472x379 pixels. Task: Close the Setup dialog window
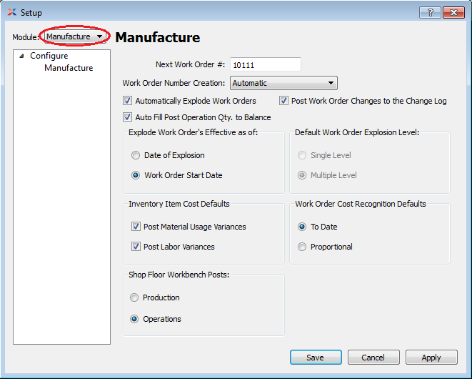point(453,12)
